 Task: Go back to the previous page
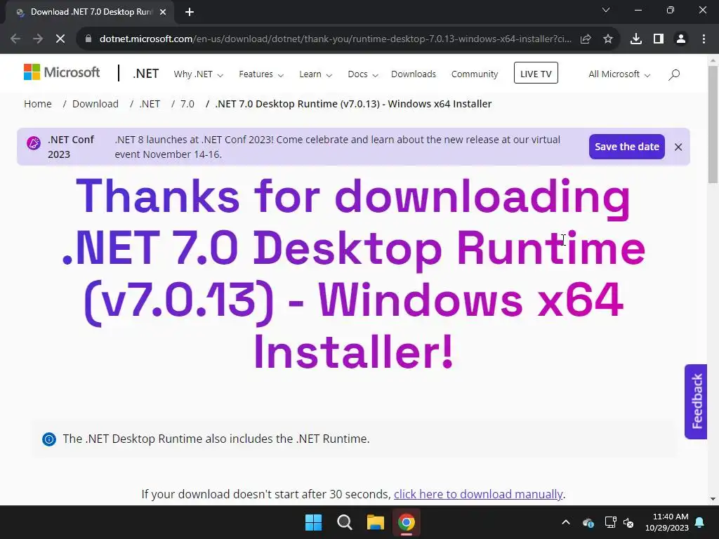(15, 39)
